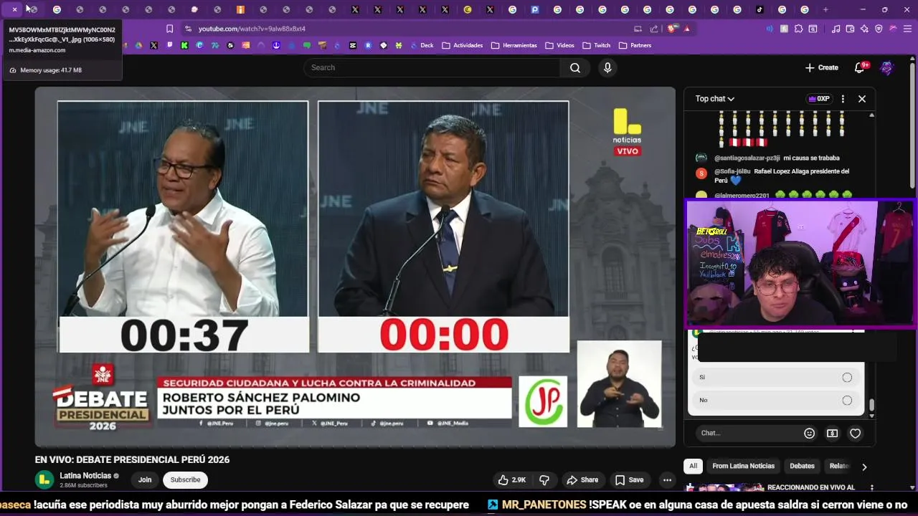Open the Latina Noticias channel avatar
918x516 pixels.
[44, 479]
